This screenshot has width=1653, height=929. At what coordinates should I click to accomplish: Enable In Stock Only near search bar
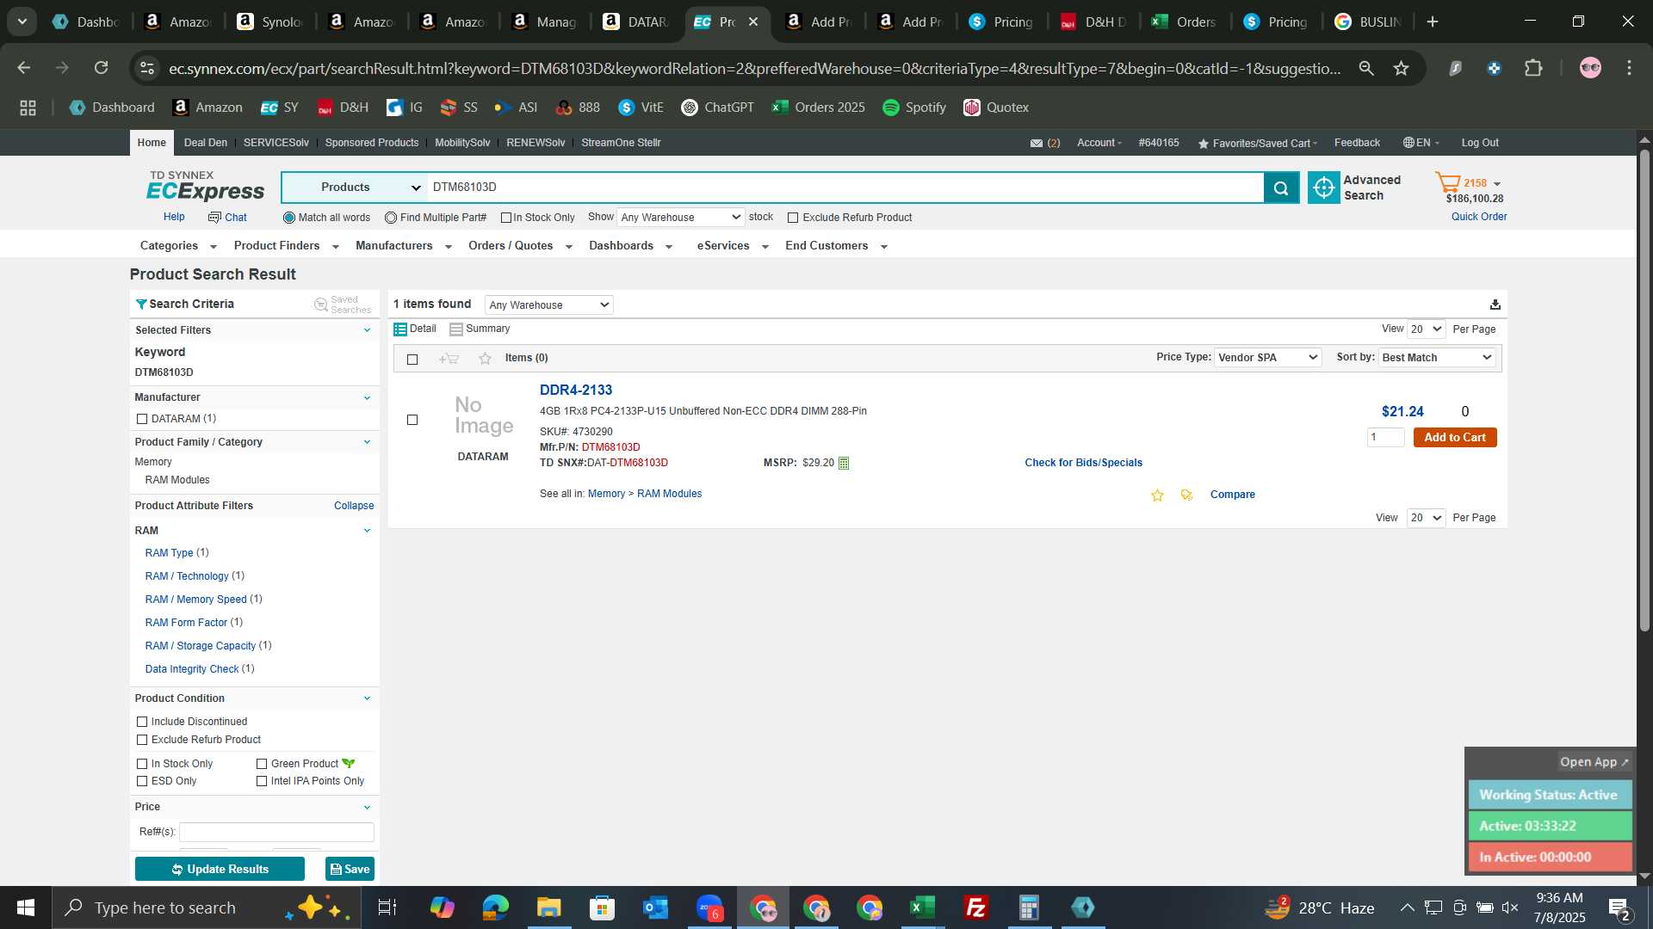pyautogui.click(x=506, y=218)
